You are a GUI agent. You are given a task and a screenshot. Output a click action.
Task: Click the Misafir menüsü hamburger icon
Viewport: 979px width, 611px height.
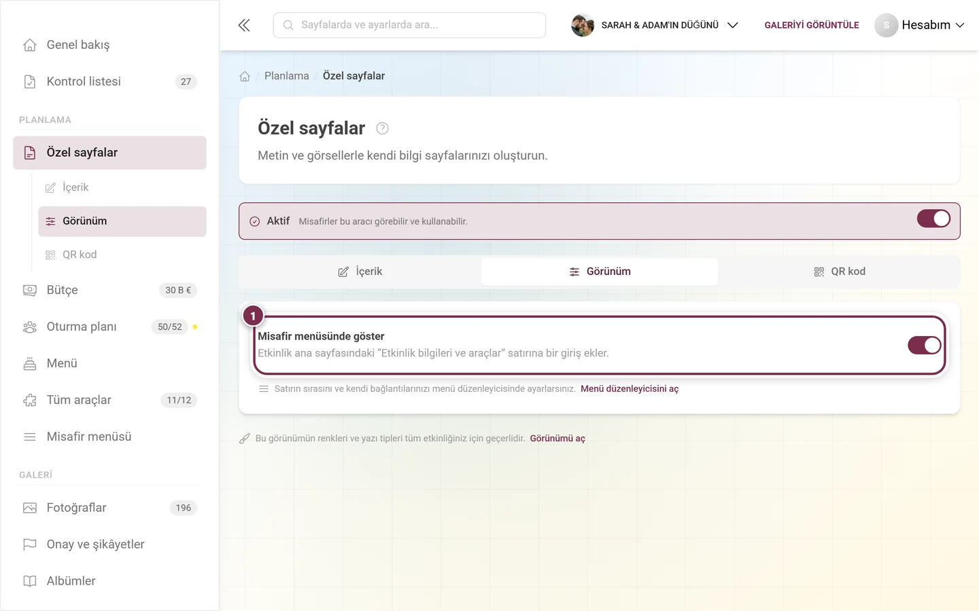point(30,437)
